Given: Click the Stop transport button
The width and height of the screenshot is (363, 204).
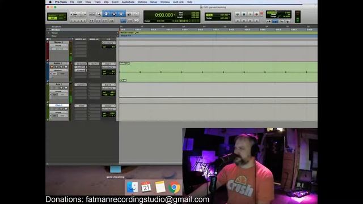Looking at the screenshot, I should 244,14.
